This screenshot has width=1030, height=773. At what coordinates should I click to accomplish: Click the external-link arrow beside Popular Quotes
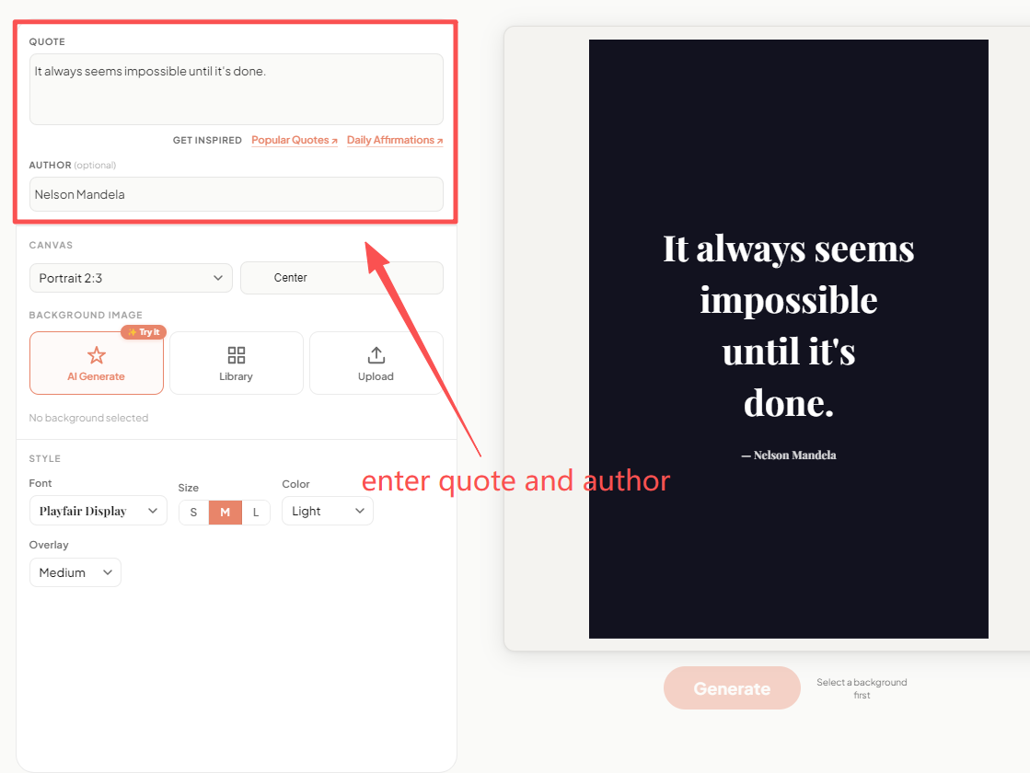[336, 140]
